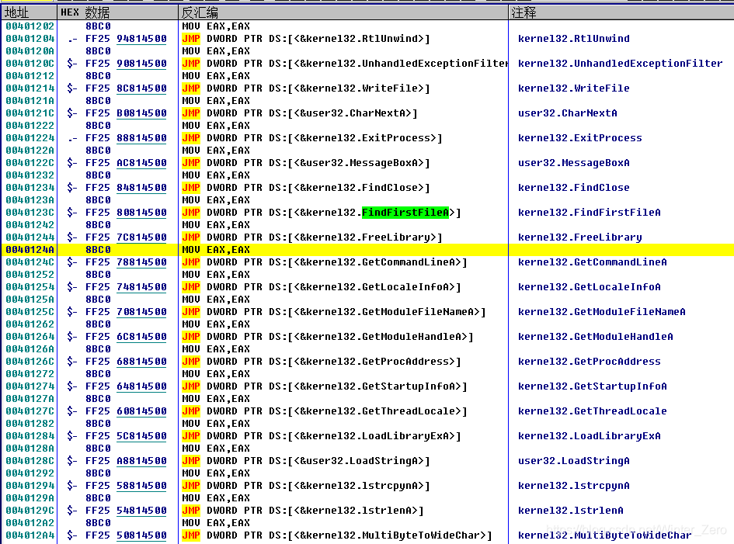Click hex bytes 8C814500
The width and height of the screenshot is (734, 544).
141,88
